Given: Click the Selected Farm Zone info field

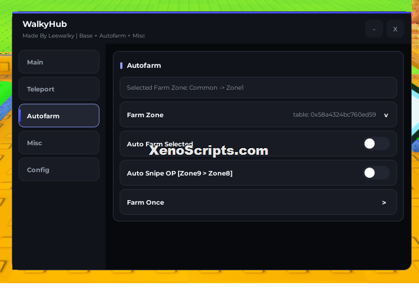Looking at the screenshot, I should point(258,87).
